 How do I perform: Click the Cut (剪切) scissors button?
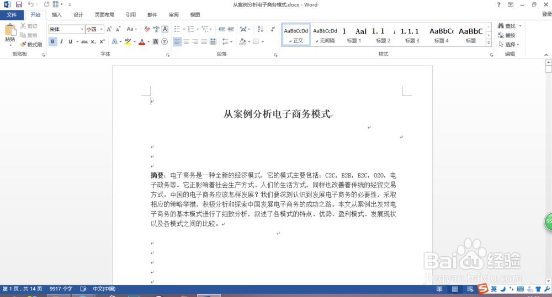pyautogui.click(x=29, y=26)
